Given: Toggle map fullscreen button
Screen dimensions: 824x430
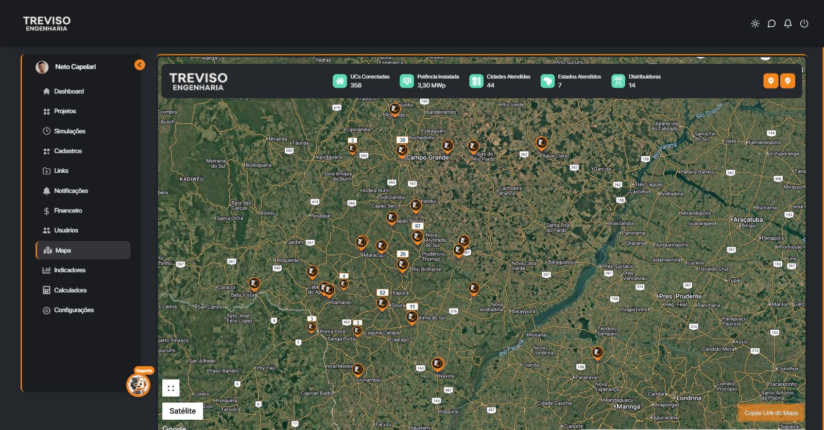Looking at the screenshot, I should [171, 388].
